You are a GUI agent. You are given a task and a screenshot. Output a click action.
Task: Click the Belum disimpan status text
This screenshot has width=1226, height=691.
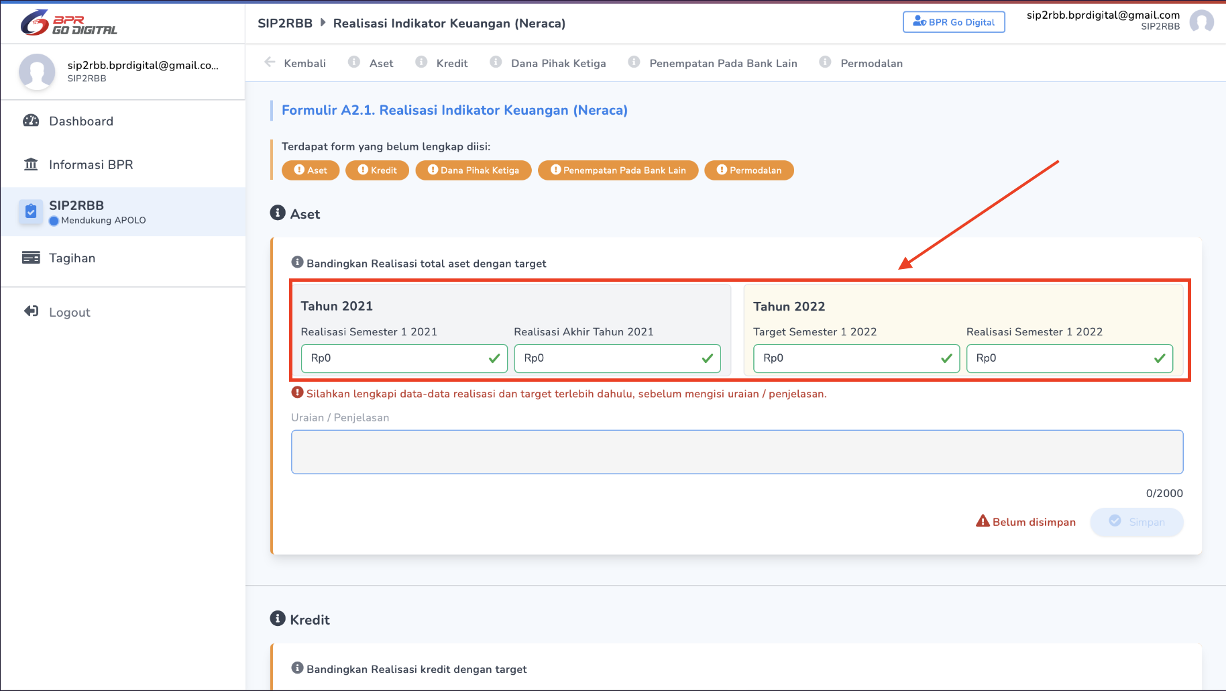[1034, 522]
